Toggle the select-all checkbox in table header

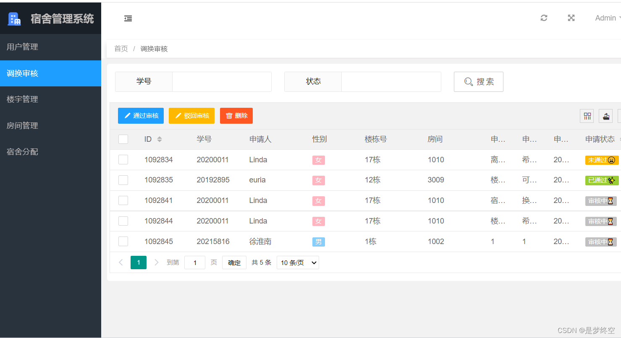tap(123, 139)
